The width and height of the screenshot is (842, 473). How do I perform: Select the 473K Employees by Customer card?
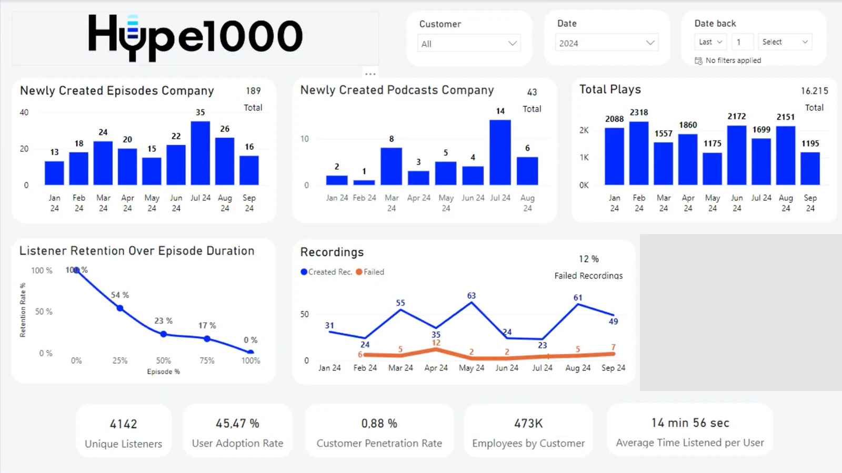pyautogui.click(x=528, y=431)
